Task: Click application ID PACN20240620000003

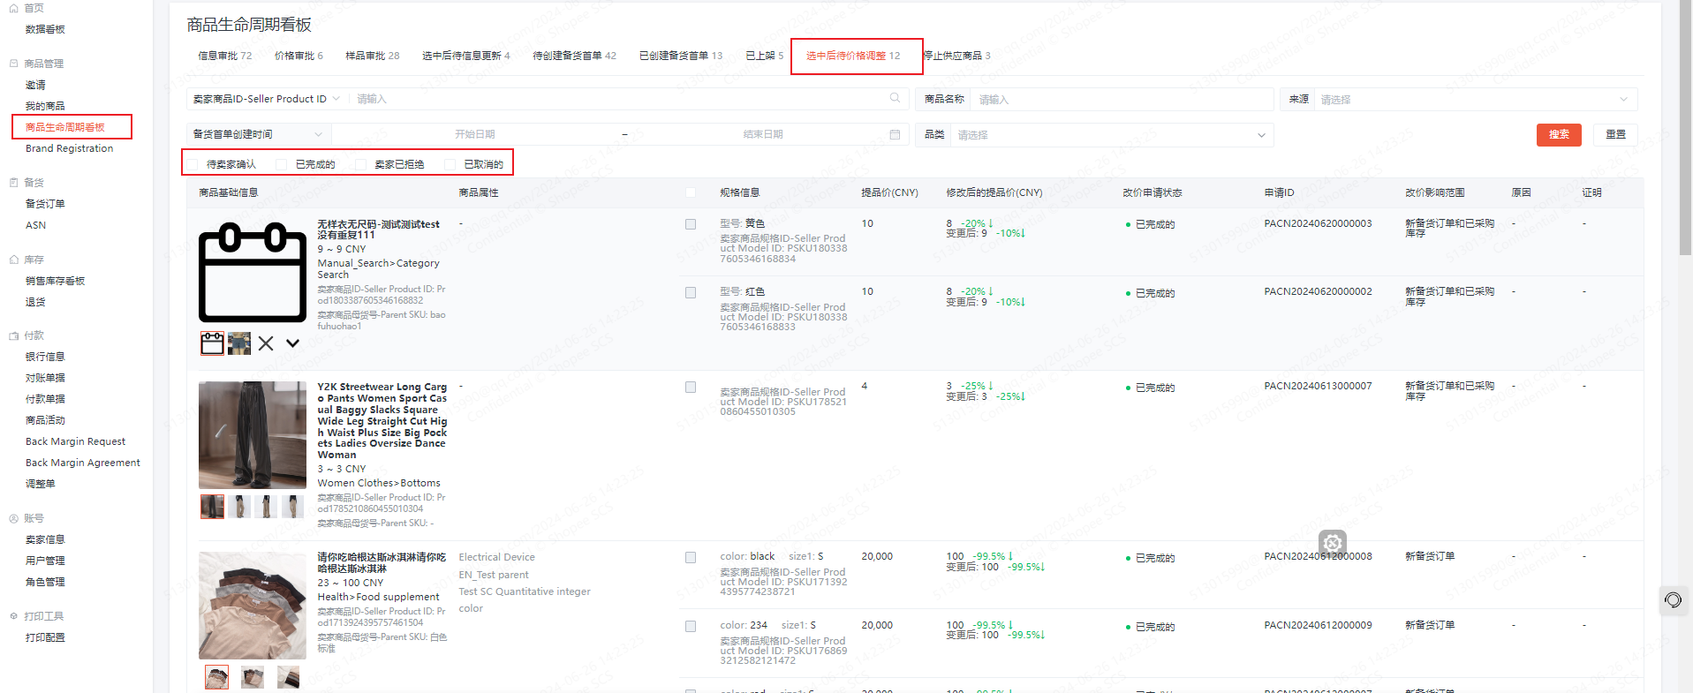Action: (x=1318, y=223)
